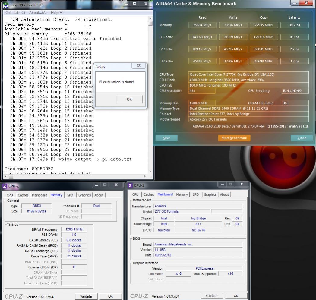Close the AIDA64 benchmark window via X
Viewport: 316px width, 300px height.
pos(306,3)
